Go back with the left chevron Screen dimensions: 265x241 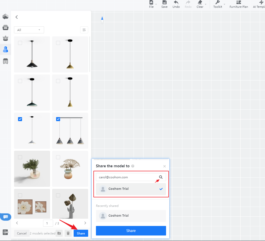[17, 17]
